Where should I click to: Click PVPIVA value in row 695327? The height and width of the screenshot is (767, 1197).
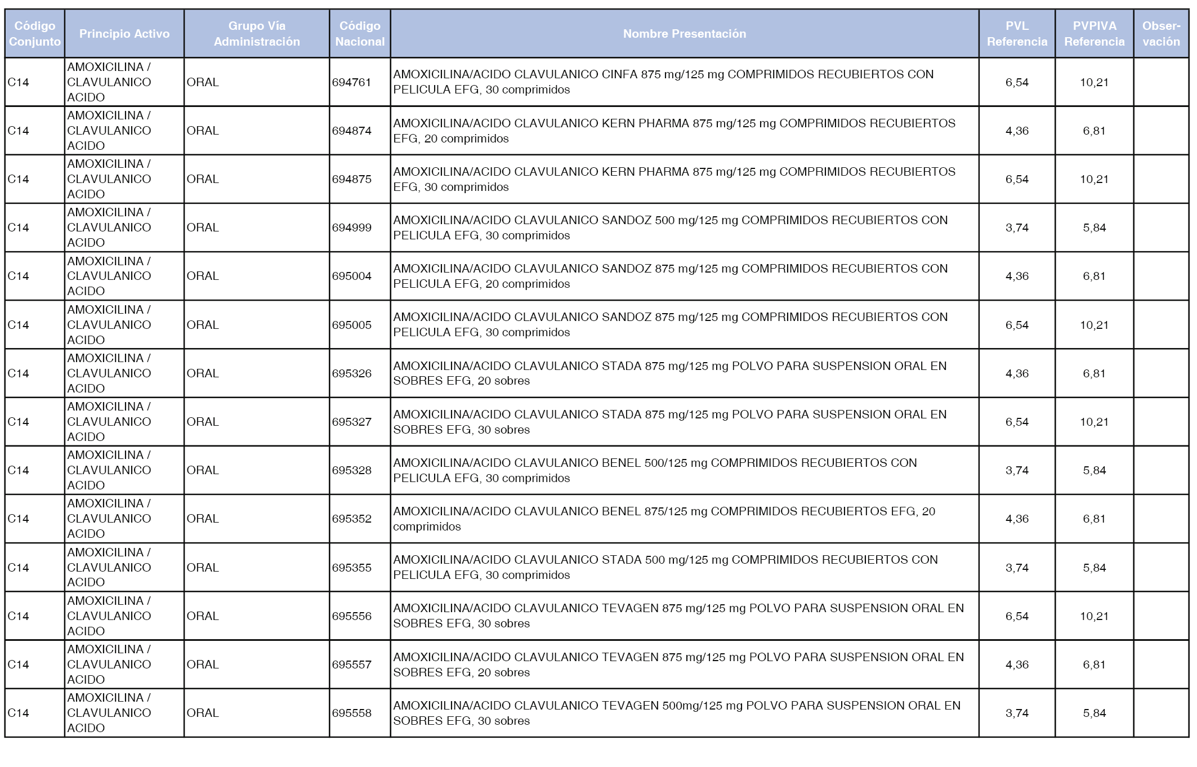(x=1094, y=422)
